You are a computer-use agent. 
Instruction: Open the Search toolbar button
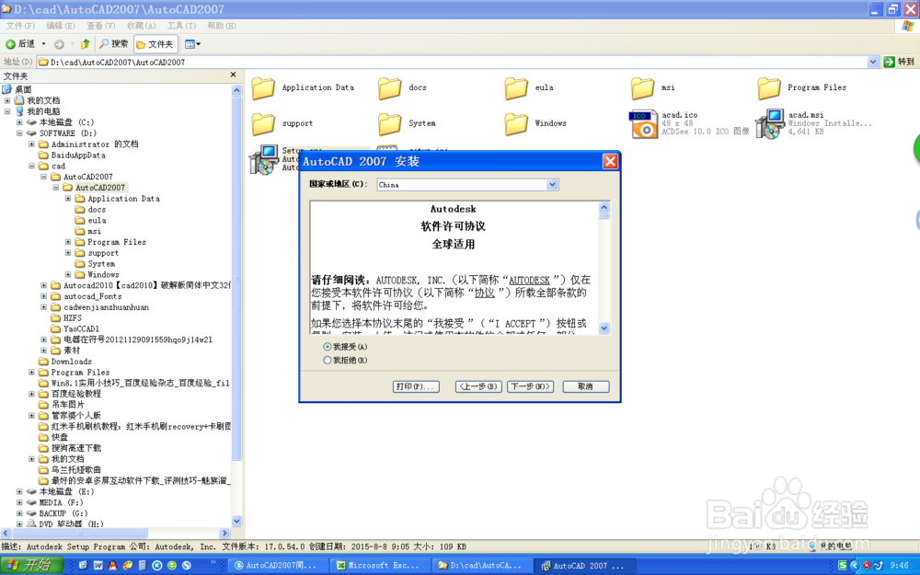click(114, 44)
